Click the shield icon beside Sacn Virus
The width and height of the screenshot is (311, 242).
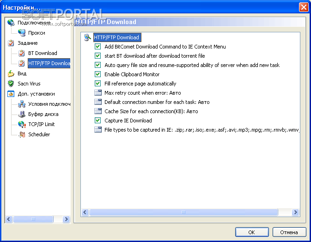point(11,84)
